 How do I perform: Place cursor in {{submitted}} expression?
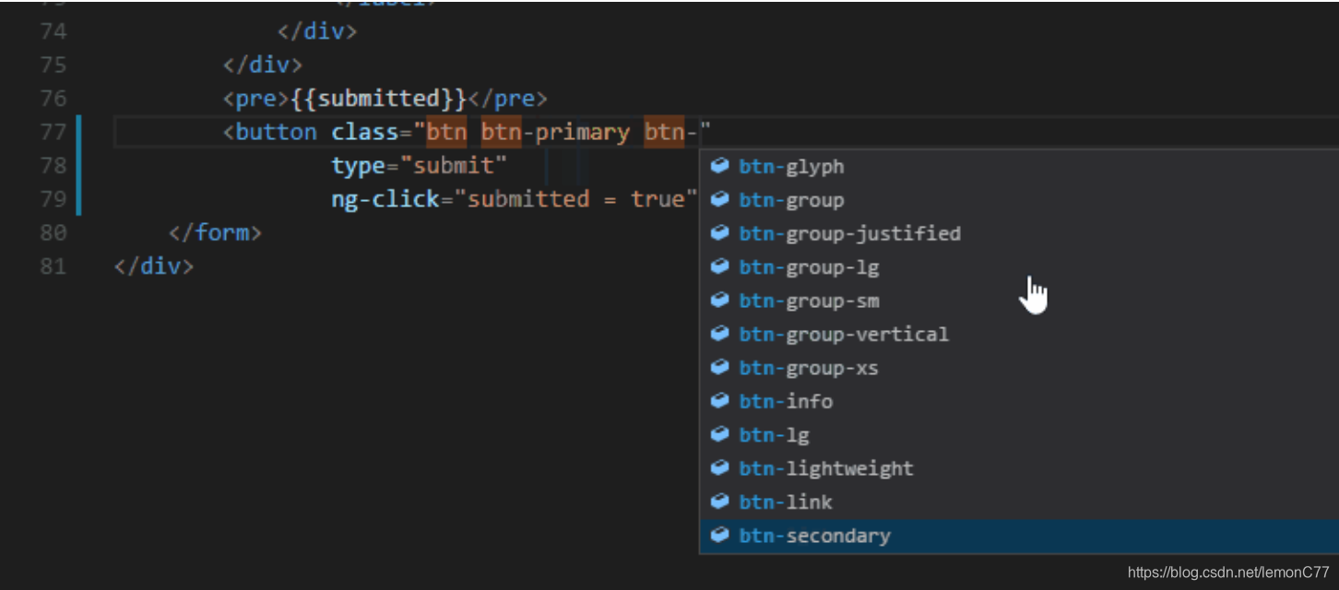point(380,99)
